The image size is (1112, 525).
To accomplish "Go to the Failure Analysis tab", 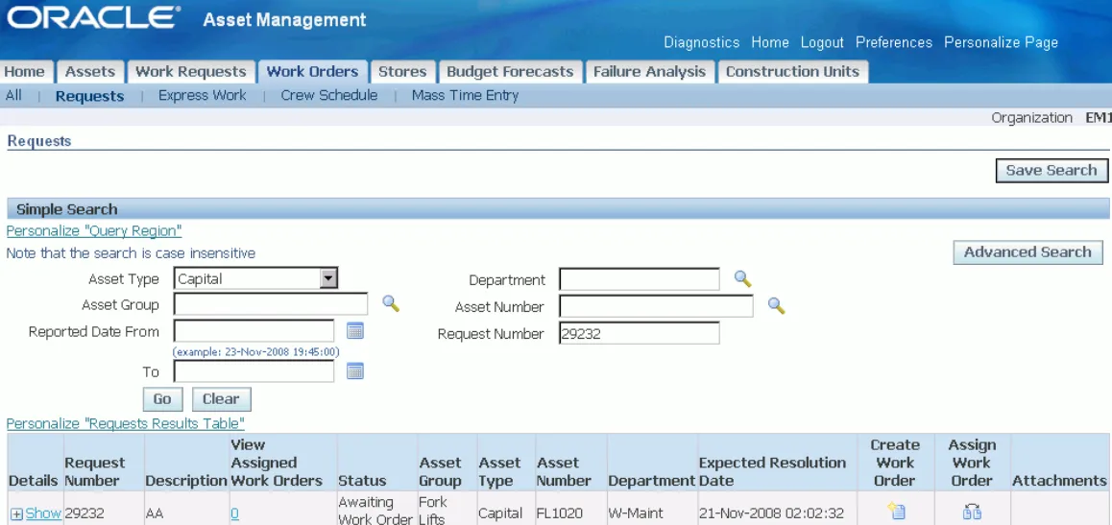I will (x=649, y=72).
